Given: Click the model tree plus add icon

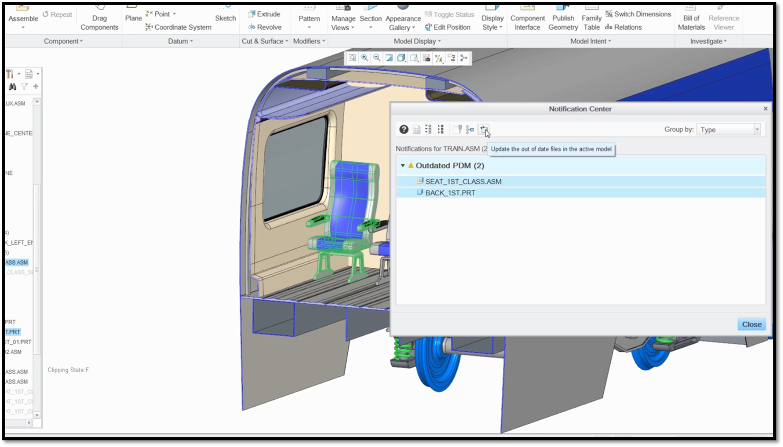Looking at the screenshot, I should pyautogui.click(x=36, y=87).
